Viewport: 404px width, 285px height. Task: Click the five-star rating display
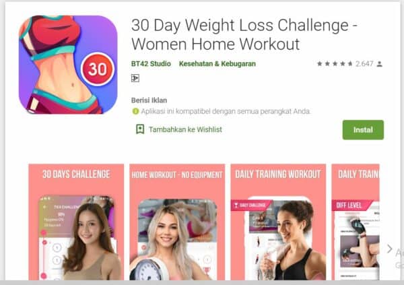(x=335, y=64)
